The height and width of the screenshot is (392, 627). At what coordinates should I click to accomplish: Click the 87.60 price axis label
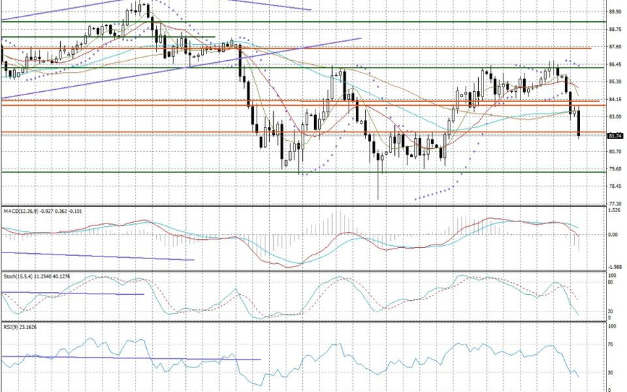coord(614,47)
